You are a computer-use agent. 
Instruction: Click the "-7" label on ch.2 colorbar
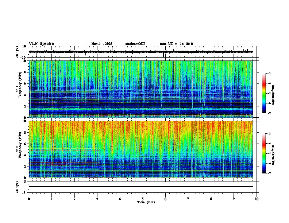click(x=269, y=173)
